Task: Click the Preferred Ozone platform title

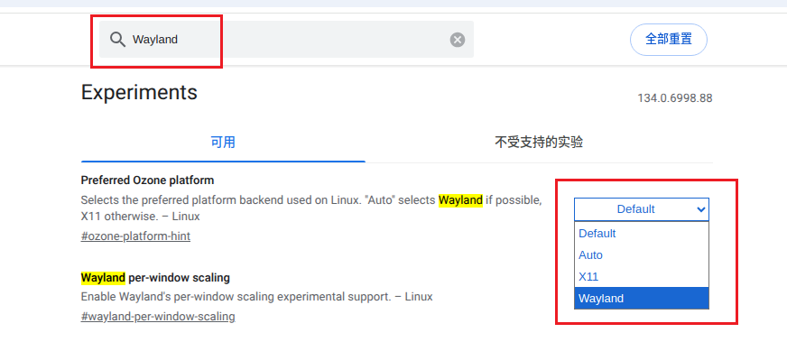Action: (147, 180)
